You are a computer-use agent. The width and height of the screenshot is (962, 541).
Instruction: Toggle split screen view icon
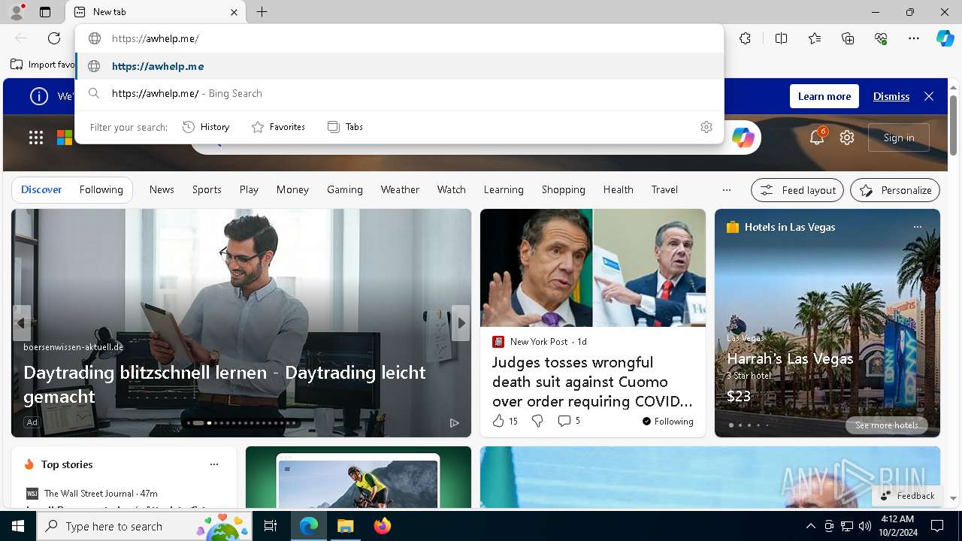click(x=781, y=38)
